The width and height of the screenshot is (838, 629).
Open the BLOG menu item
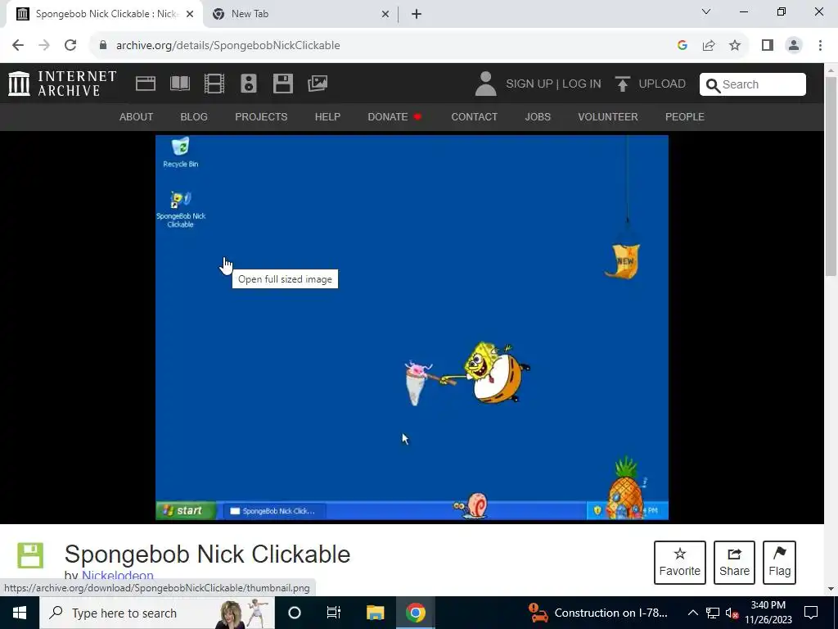pos(194,116)
